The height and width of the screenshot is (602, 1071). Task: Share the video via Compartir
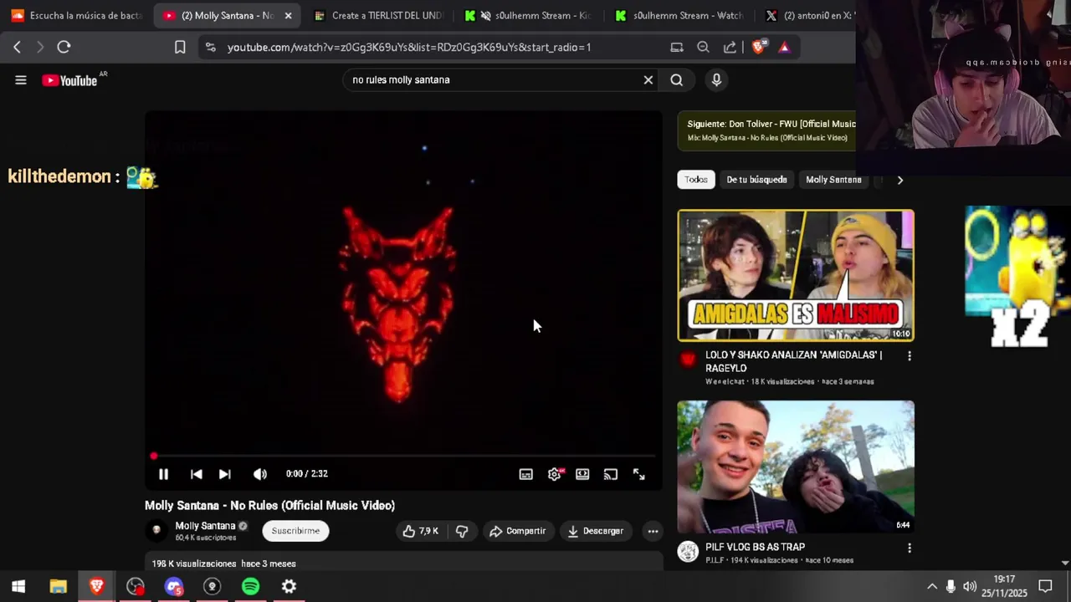[x=518, y=531]
